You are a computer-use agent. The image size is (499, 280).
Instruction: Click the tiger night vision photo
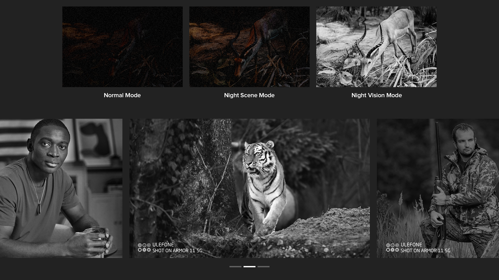[x=249, y=188]
